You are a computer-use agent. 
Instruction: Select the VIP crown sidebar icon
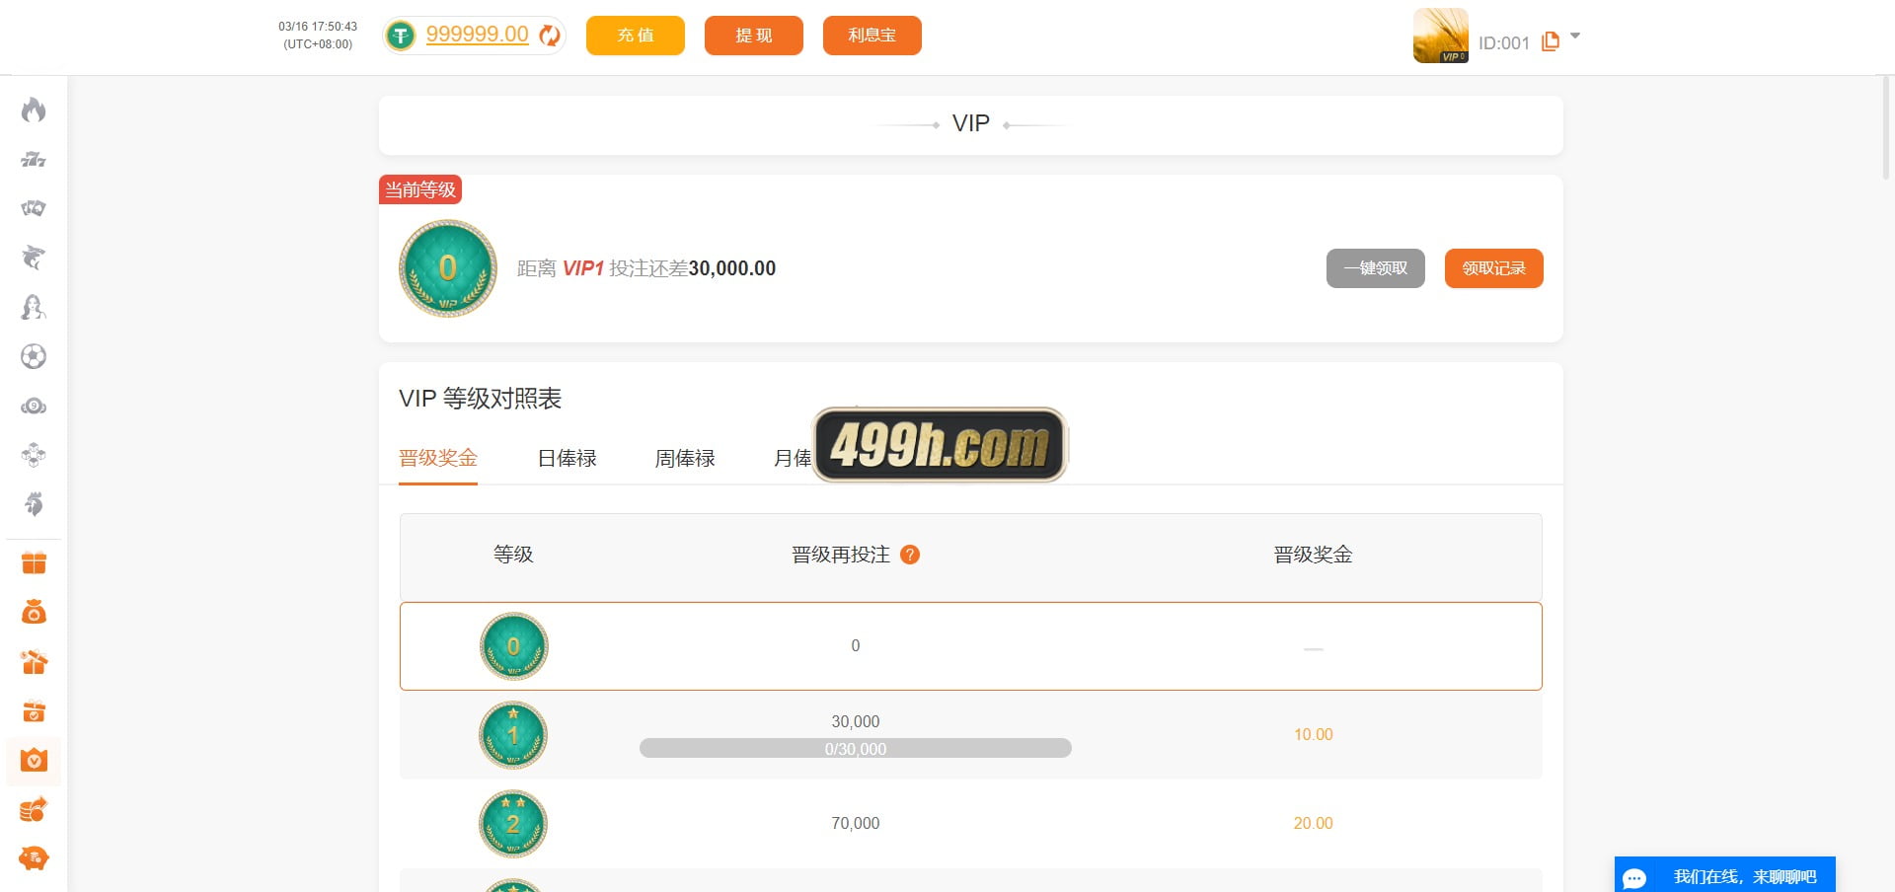pos(34,761)
